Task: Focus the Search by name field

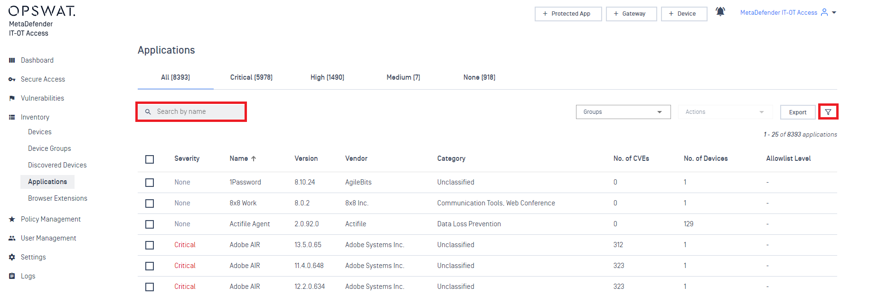Action: coord(191,111)
